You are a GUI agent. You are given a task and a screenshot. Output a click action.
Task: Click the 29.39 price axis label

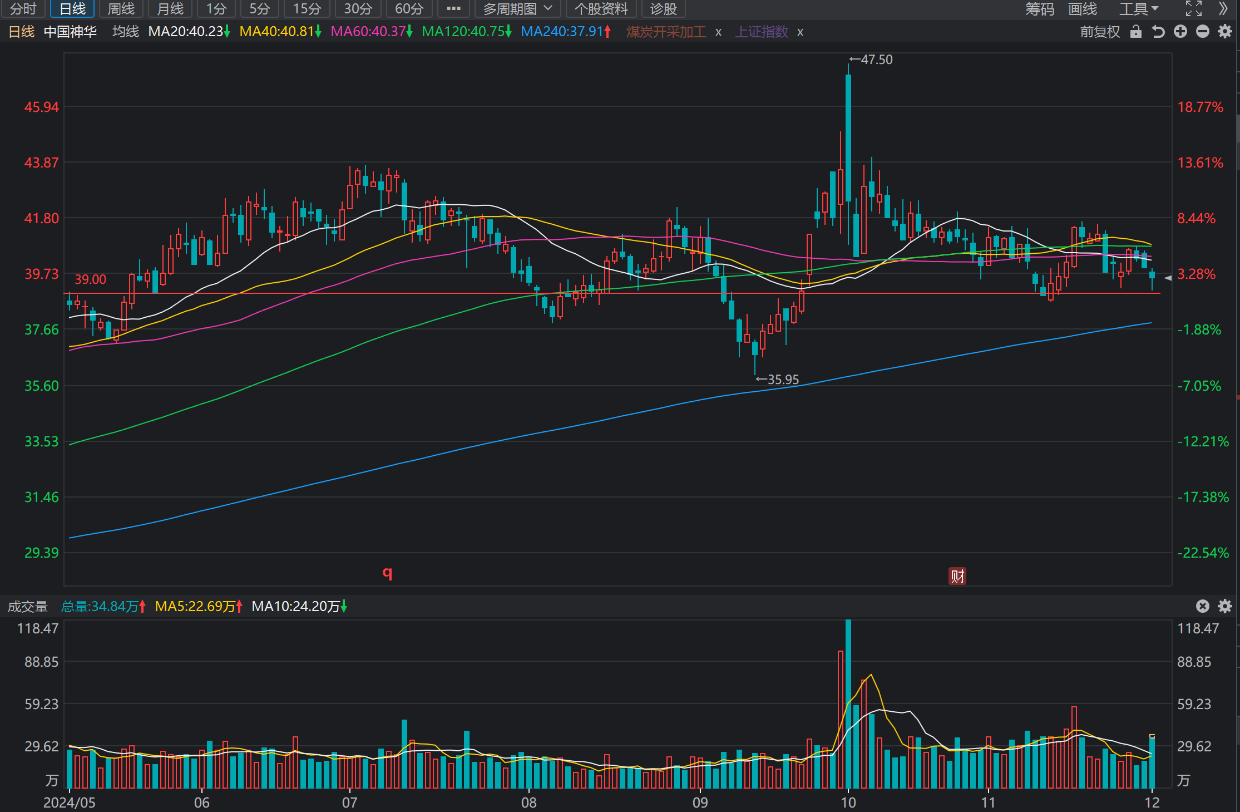tap(41, 553)
